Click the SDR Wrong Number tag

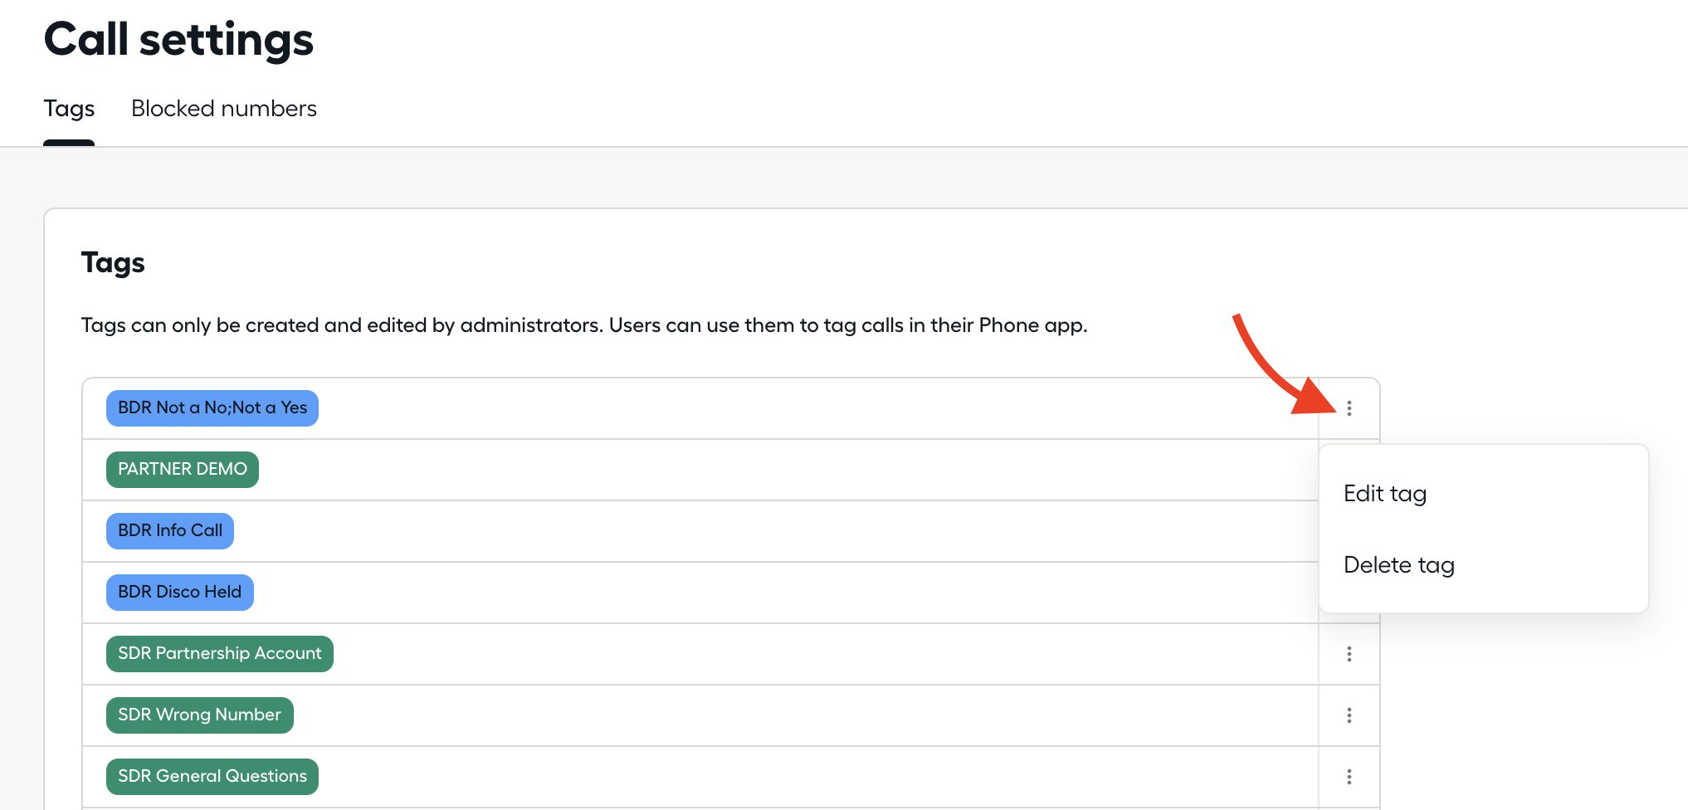click(x=200, y=715)
